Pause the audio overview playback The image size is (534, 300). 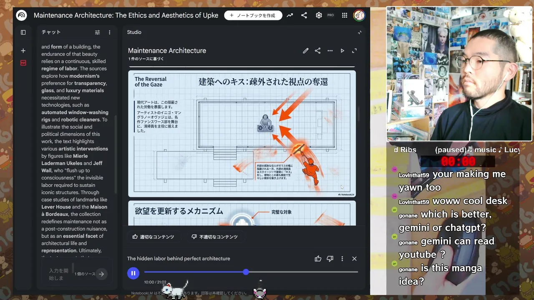point(133,273)
